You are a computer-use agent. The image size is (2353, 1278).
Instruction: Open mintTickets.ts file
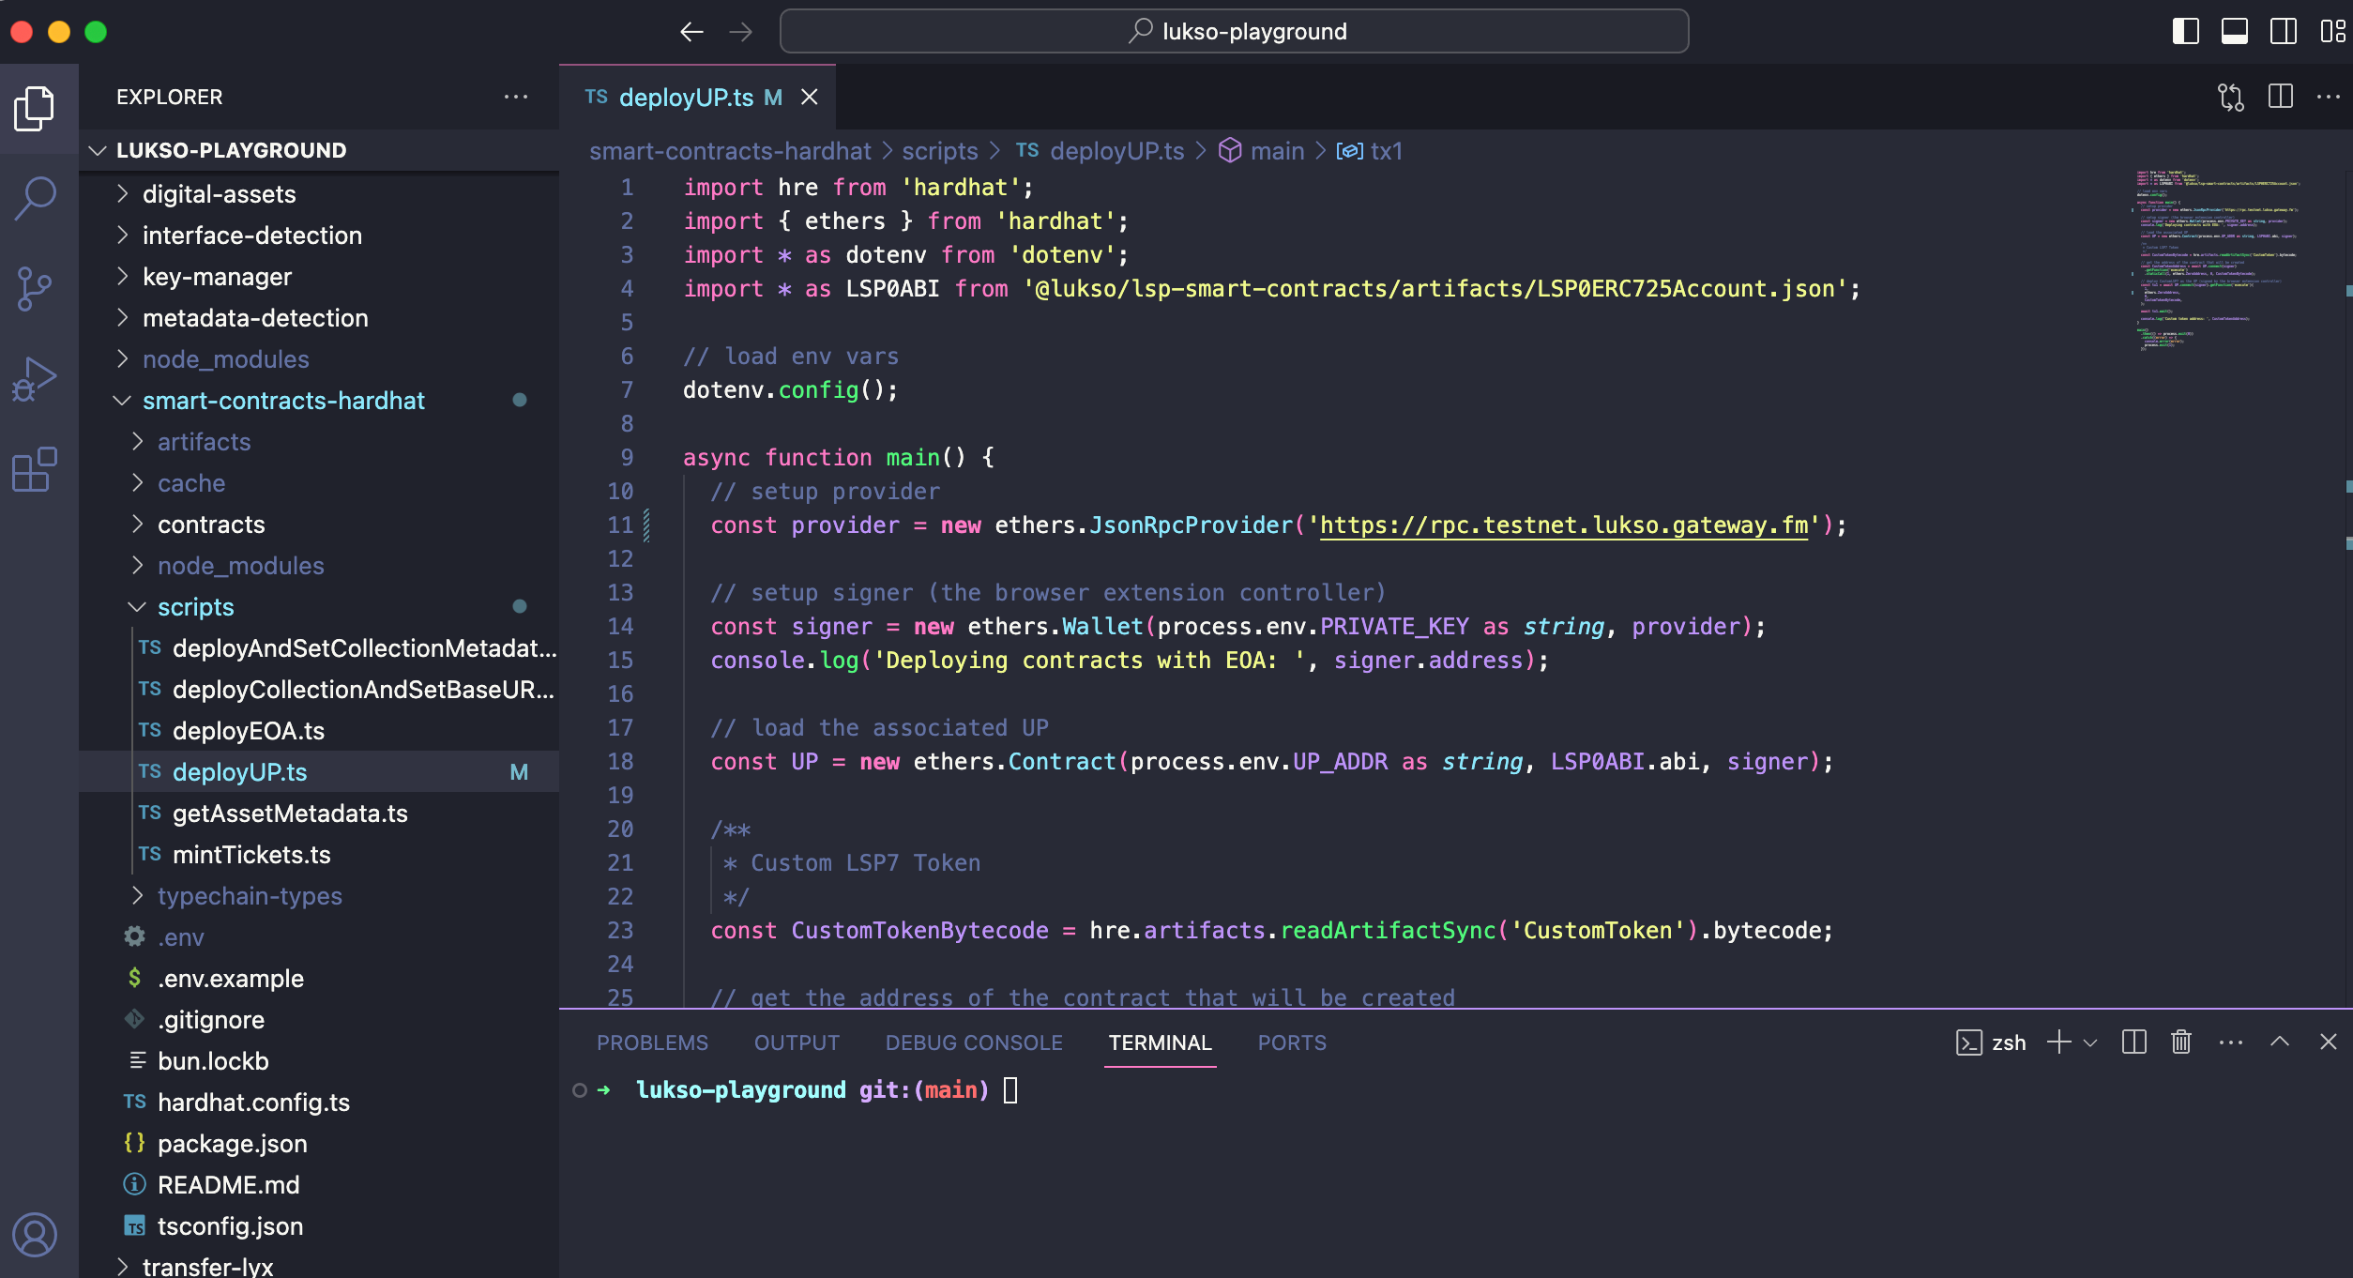pos(319,855)
